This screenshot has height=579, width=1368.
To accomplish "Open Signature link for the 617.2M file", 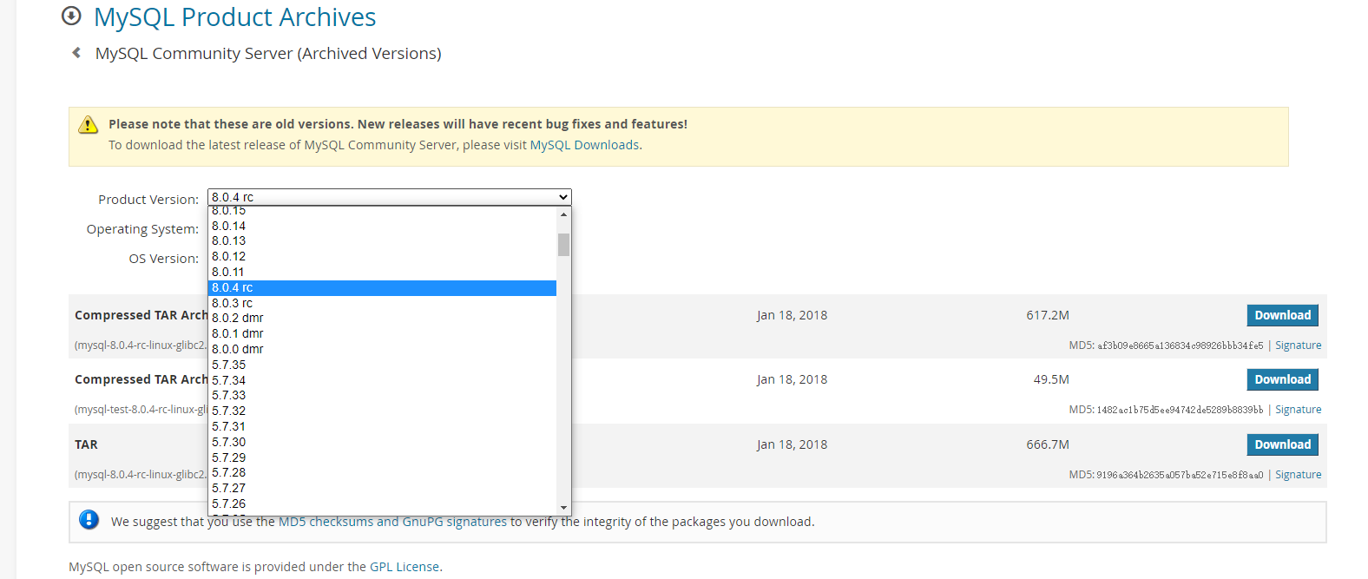I will [x=1298, y=345].
